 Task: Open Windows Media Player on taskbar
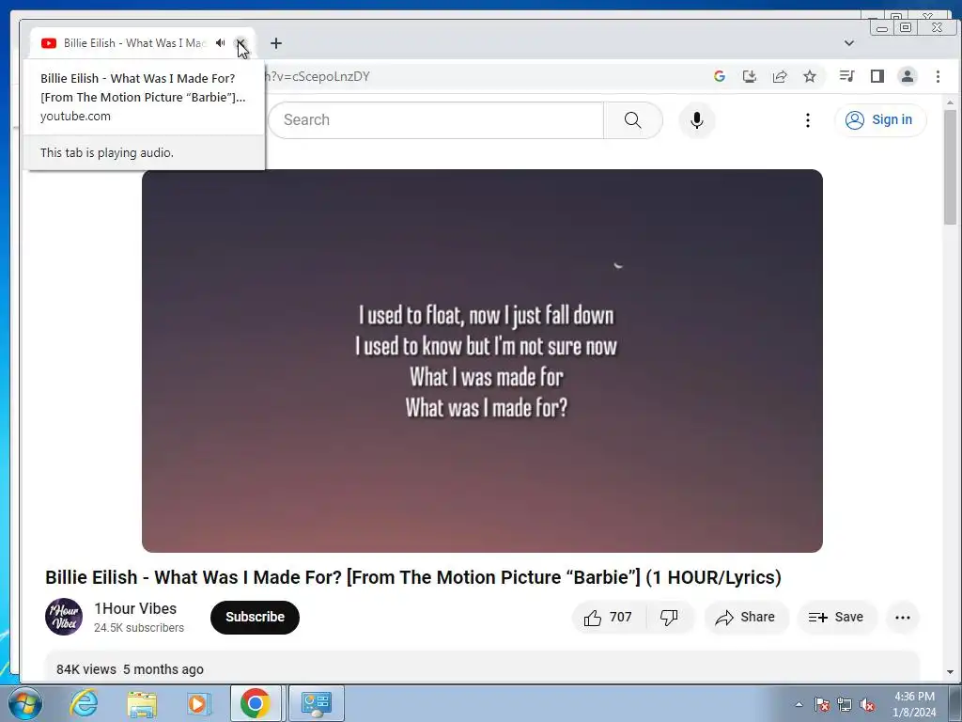[198, 703]
